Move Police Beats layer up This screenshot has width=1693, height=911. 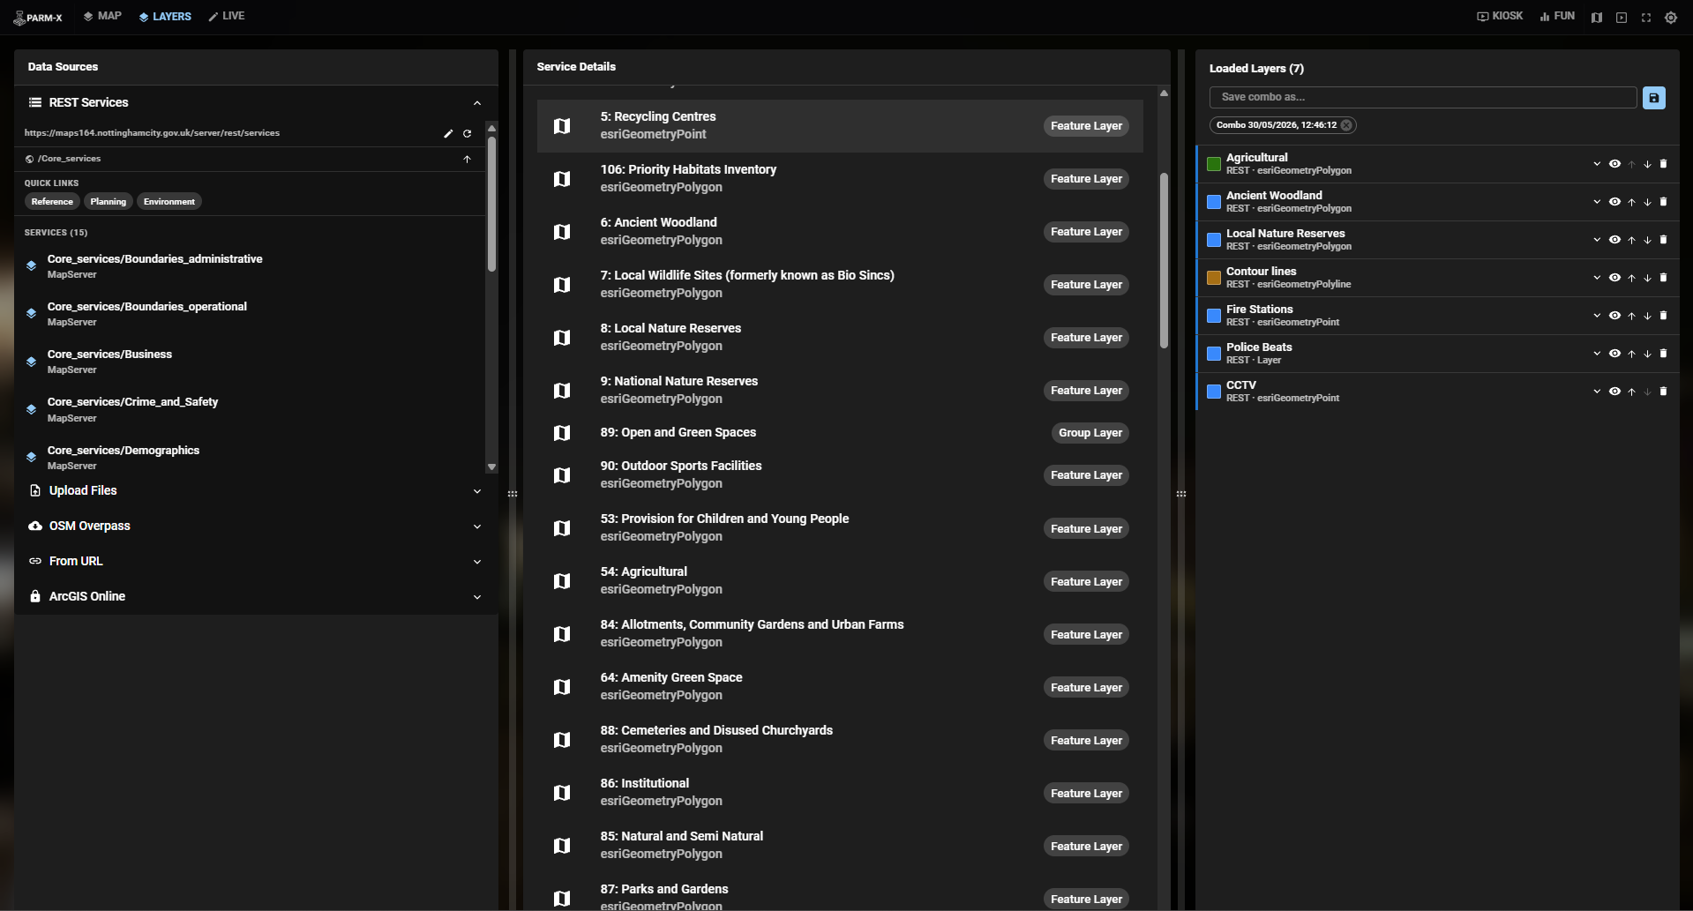point(1632,354)
